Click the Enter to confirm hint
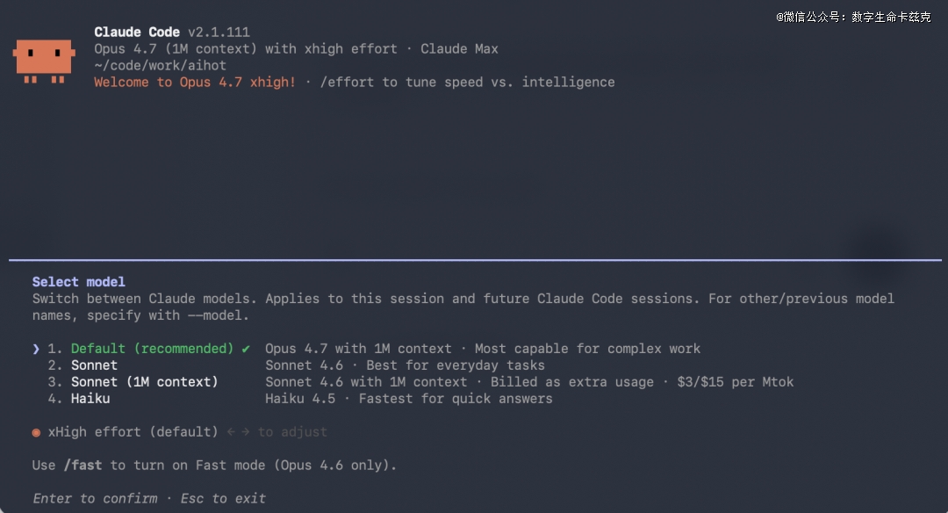948x513 pixels. click(x=96, y=499)
